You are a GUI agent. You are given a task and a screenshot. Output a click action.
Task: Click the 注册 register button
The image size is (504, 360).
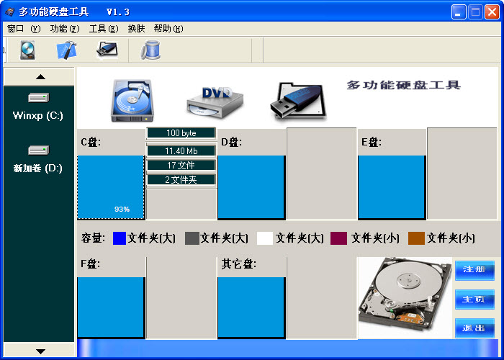474,270
